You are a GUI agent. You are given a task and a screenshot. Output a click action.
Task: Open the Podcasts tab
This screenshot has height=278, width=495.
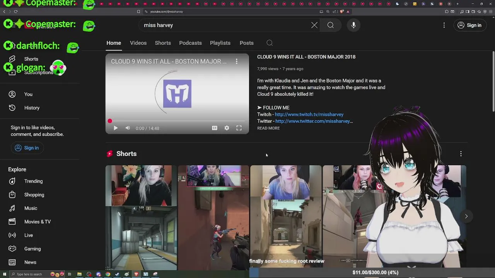190,43
